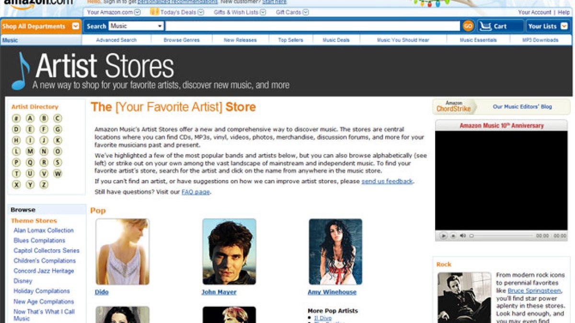
Task: Expand Your Lists dropdown
Action: [563, 26]
